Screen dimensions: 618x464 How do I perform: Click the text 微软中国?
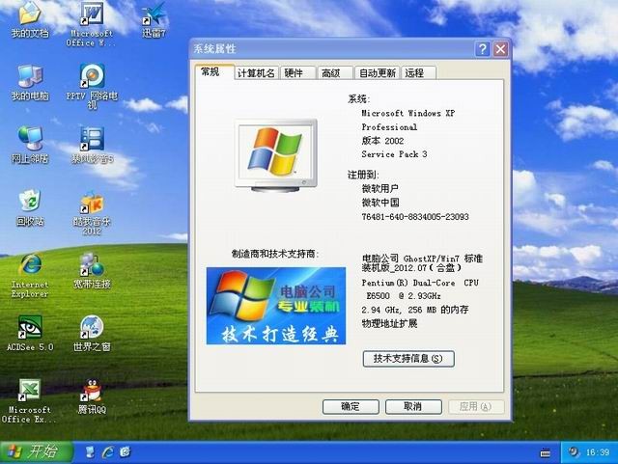(x=379, y=203)
